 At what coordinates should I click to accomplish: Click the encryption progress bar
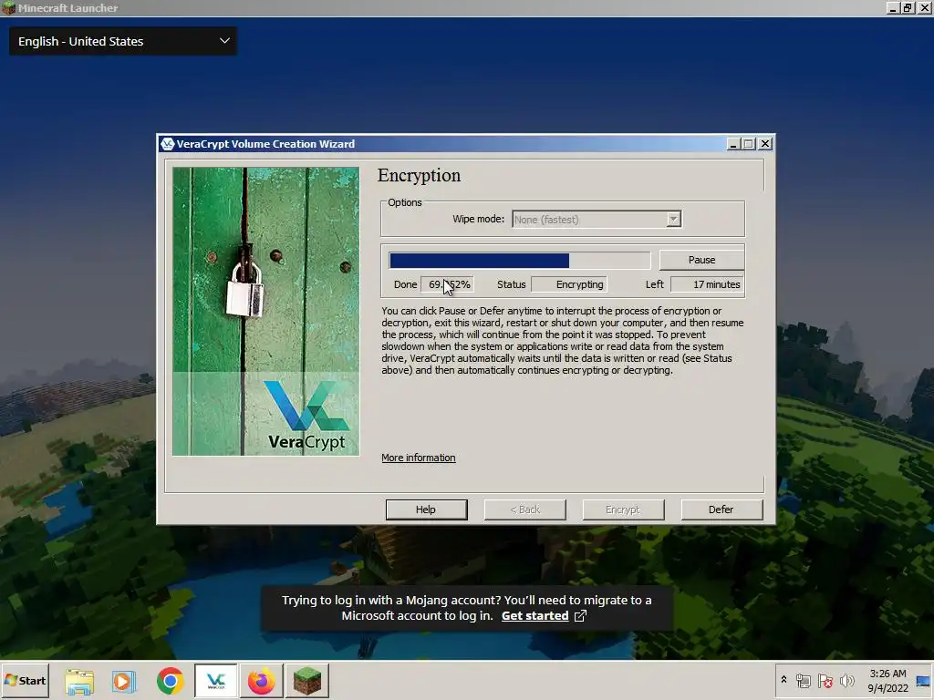coord(519,260)
